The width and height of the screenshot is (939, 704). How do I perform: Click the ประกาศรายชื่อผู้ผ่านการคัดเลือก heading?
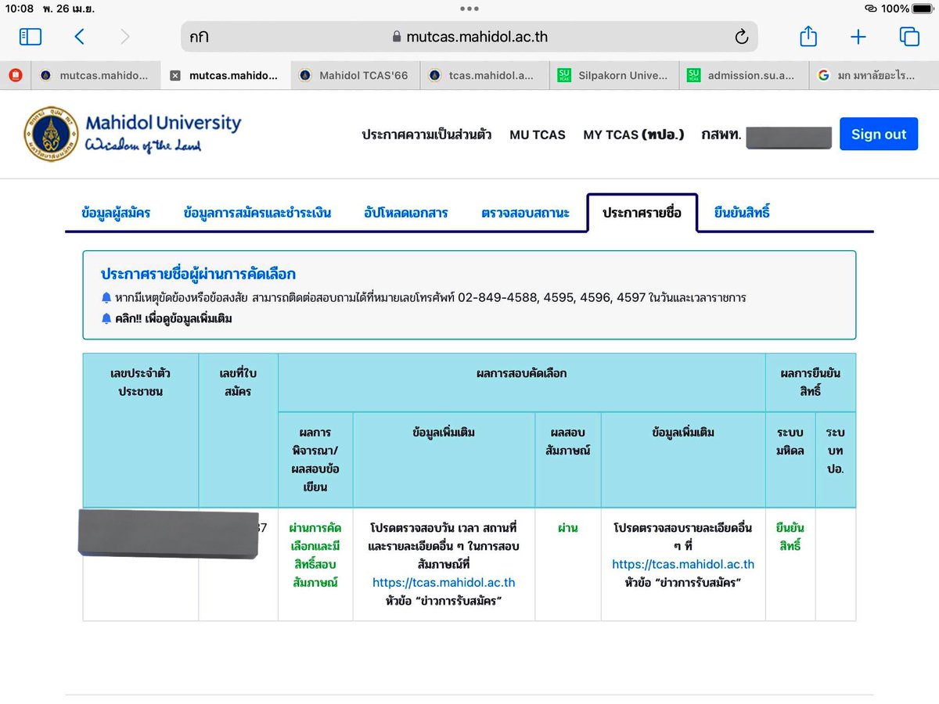coord(198,275)
